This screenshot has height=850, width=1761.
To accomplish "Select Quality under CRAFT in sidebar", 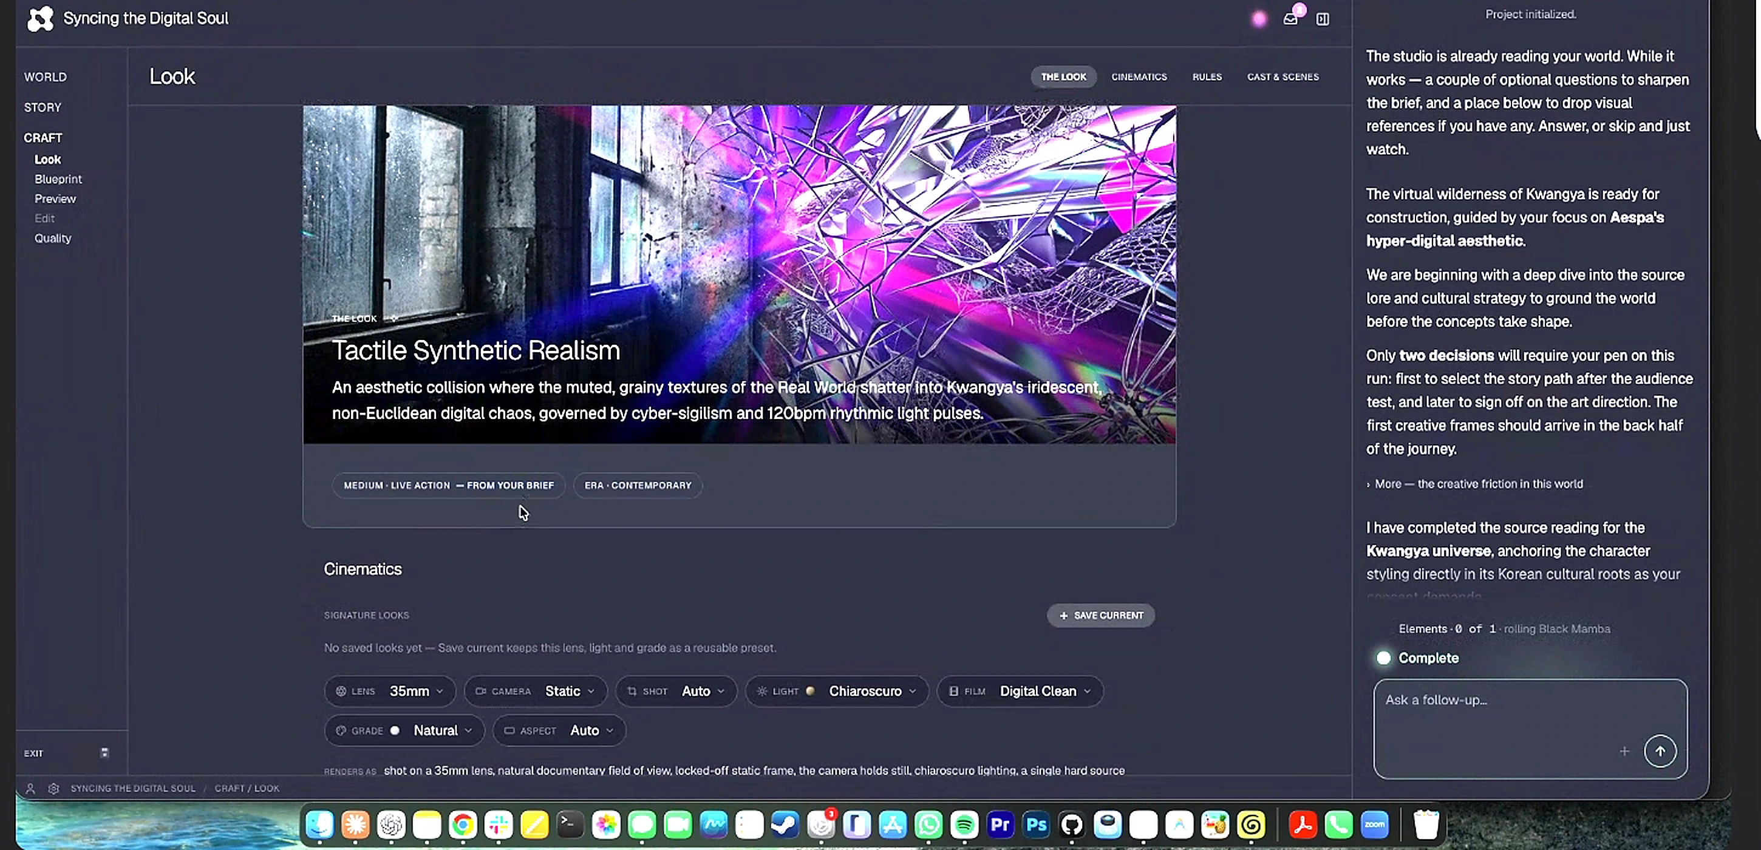I will [53, 239].
